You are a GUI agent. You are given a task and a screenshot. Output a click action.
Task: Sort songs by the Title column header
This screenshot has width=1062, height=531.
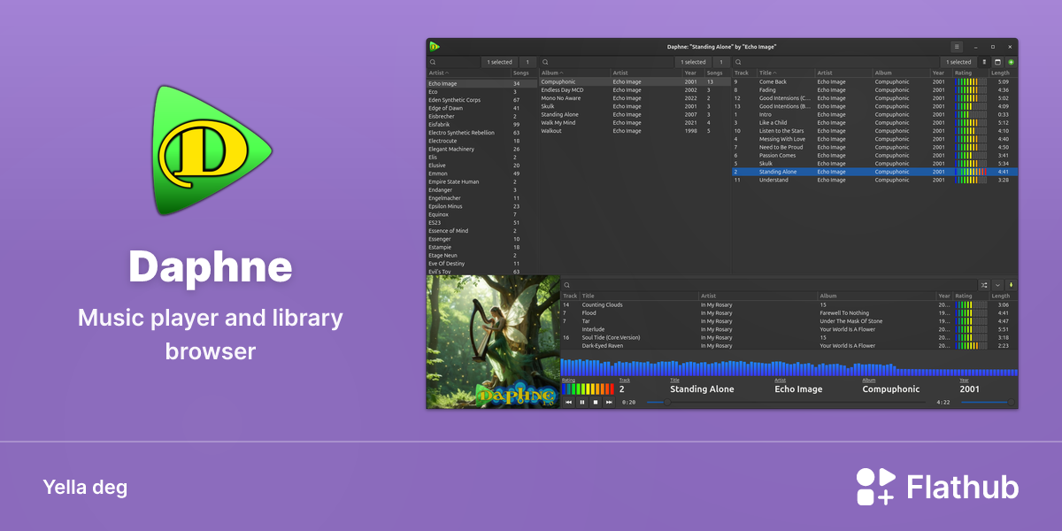click(786, 73)
